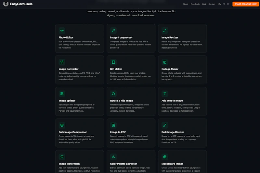Click the Moodboard Maker description about visual moodboards
The image size is (260, 173).
181,169
